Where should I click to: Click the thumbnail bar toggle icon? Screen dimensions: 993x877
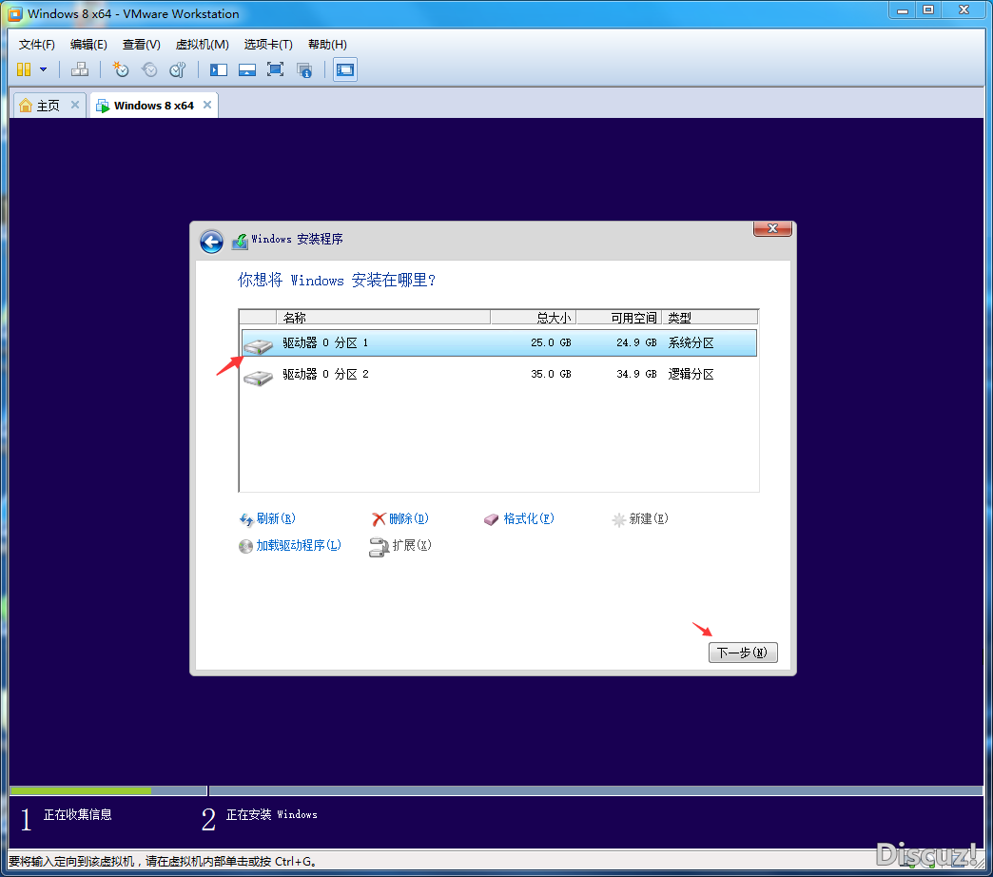click(247, 69)
